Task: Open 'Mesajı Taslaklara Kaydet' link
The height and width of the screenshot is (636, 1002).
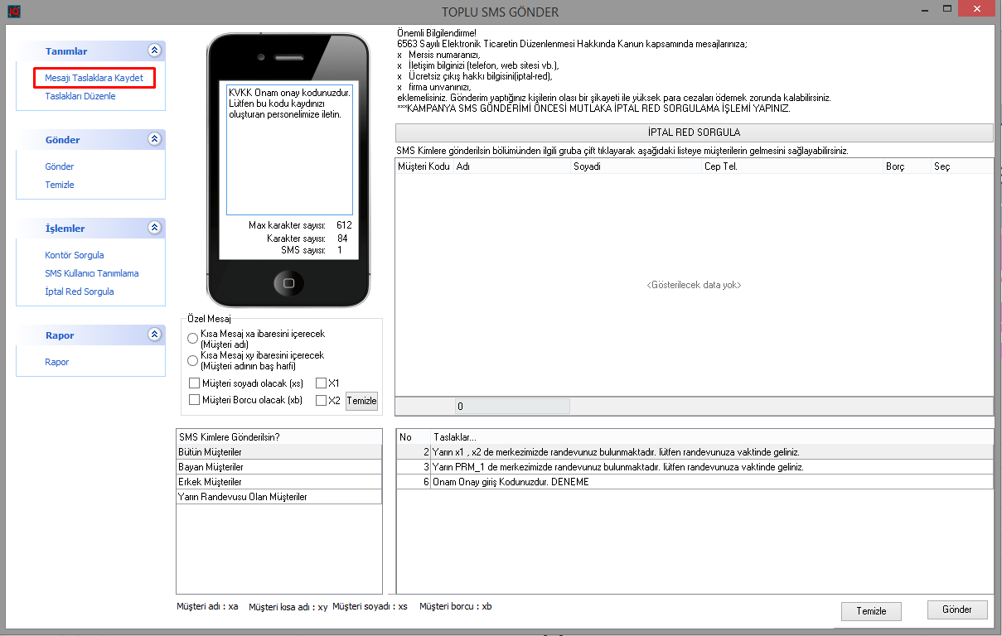Action: [94, 78]
